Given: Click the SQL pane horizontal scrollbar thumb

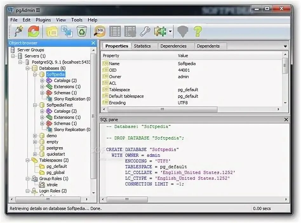Looking at the screenshot, I should (127, 200).
